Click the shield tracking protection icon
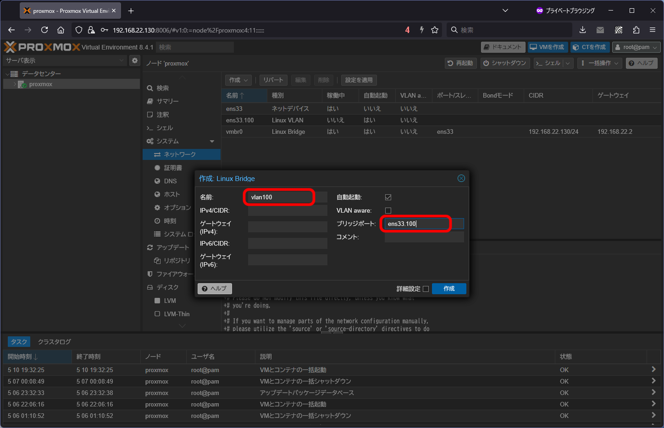 click(79, 30)
